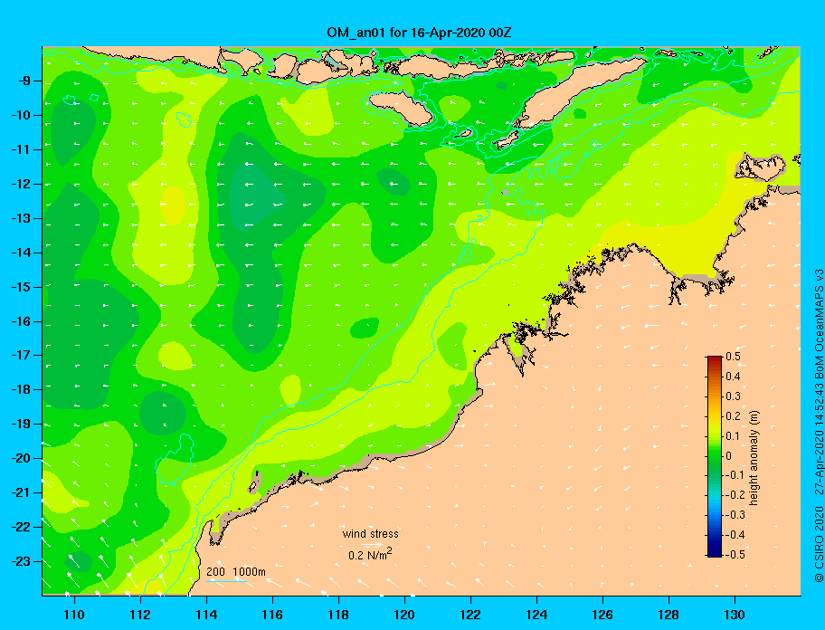Click latitude label -19 on the axis
The image size is (825, 630).
tap(22, 424)
